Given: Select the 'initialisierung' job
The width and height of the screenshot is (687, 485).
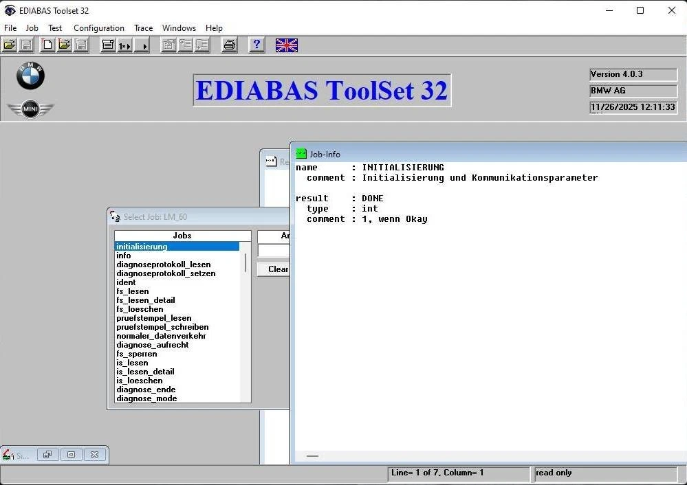Looking at the screenshot, I should (x=177, y=247).
